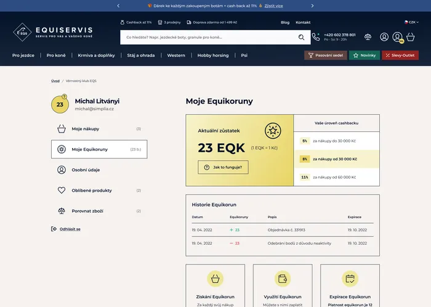Click red minus 23 Equikoruny value
This screenshot has height=307, width=431.
click(235, 243)
